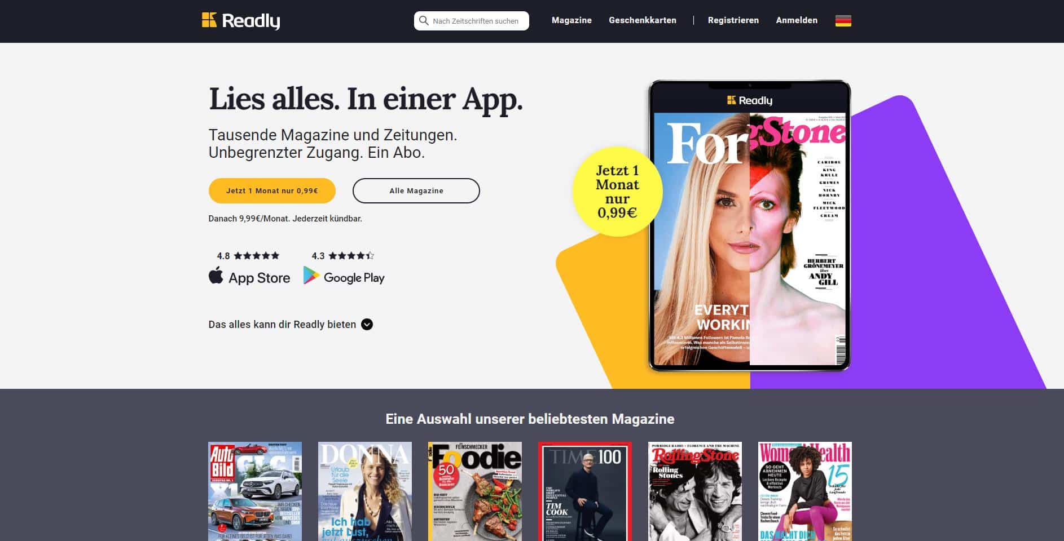
Task: Open the German flag language selector
Action: pos(843,21)
